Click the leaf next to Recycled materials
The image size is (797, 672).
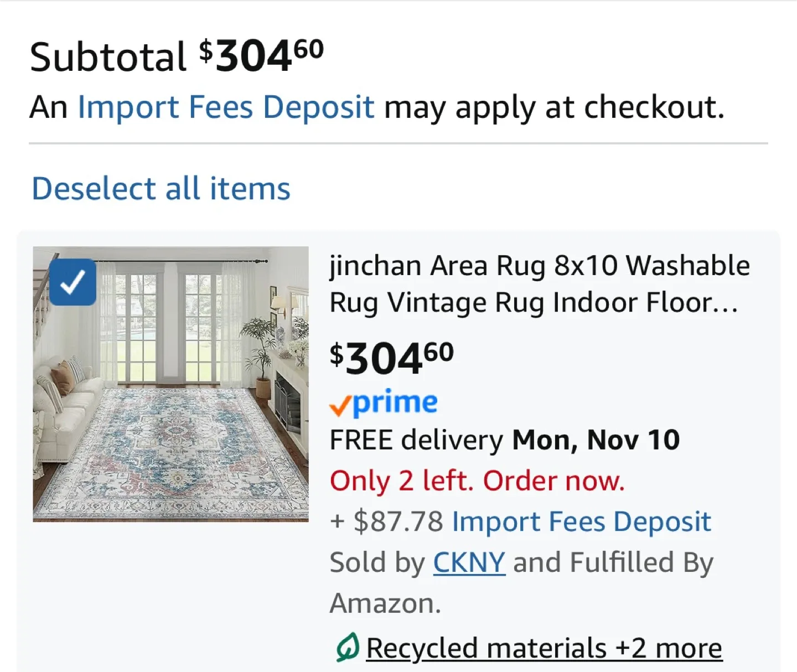point(347,647)
